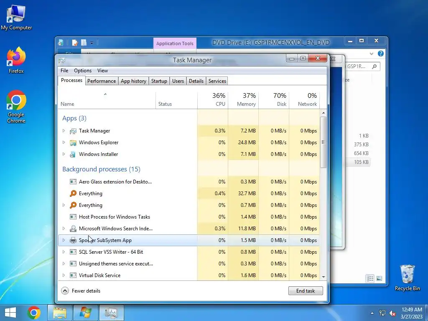Expand the Task Manager process group
This screenshot has height=321, width=428.
tap(64, 131)
